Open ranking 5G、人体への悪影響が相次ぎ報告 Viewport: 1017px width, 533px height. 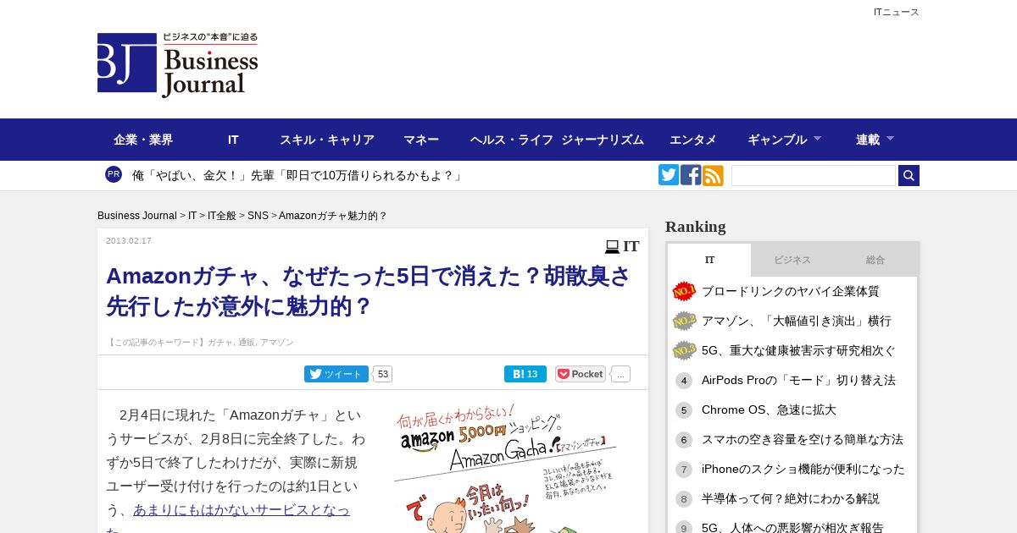(x=792, y=528)
